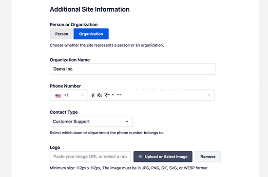Screen dimensions: 268x177
Task: Open the +1 country code dropdown
Action: click(69, 95)
